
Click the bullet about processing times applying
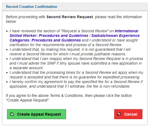coord(76,75)
